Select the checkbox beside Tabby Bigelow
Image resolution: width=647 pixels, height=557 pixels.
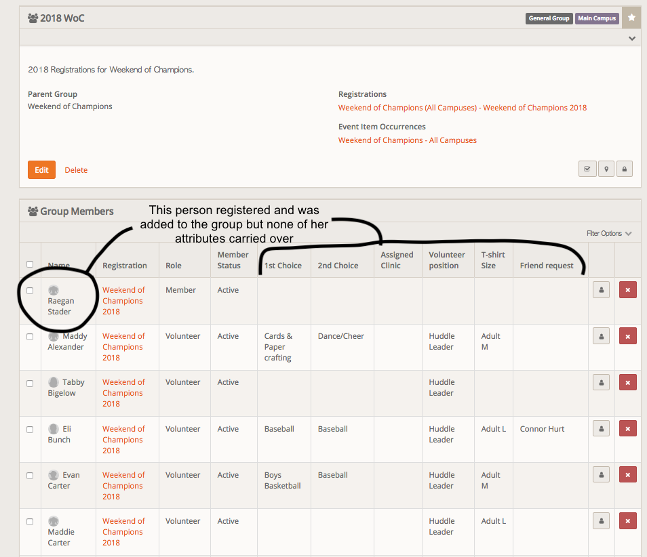tap(30, 383)
